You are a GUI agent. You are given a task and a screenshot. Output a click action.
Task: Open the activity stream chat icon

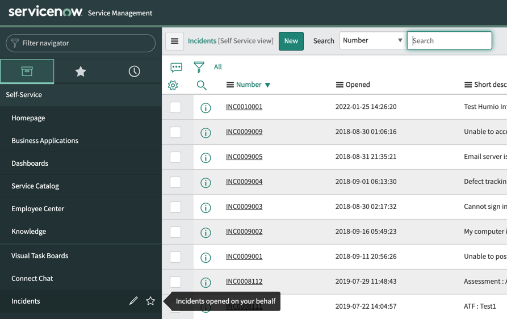click(177, 67)
